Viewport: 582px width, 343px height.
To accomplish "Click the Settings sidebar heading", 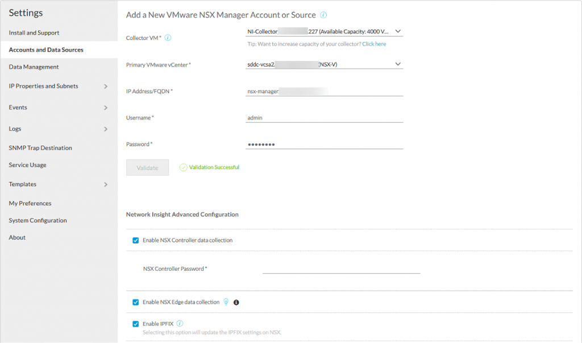I will 26,13.
